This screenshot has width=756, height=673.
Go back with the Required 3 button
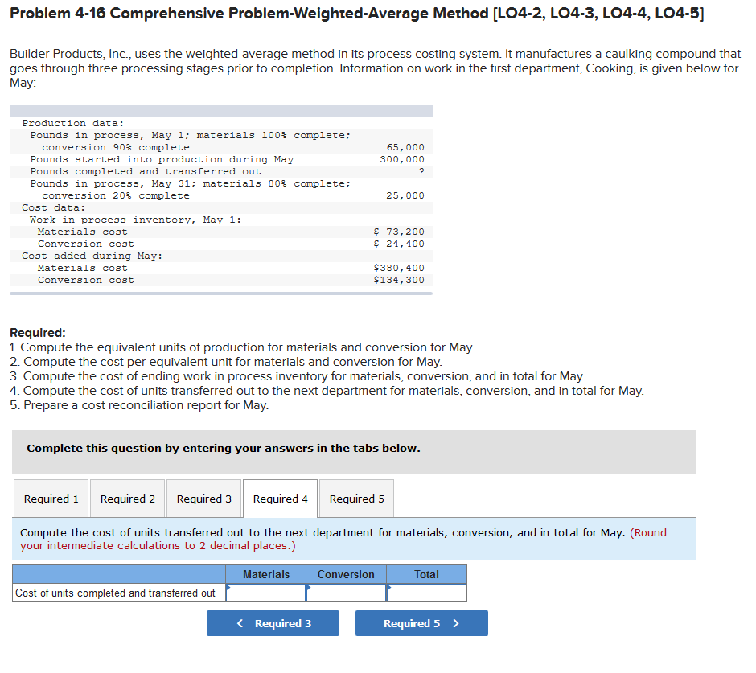pos(273,623)
